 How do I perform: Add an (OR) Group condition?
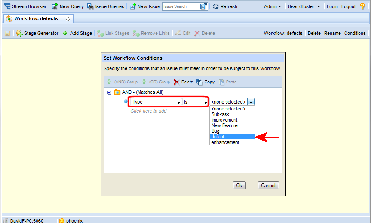point(156,82)
